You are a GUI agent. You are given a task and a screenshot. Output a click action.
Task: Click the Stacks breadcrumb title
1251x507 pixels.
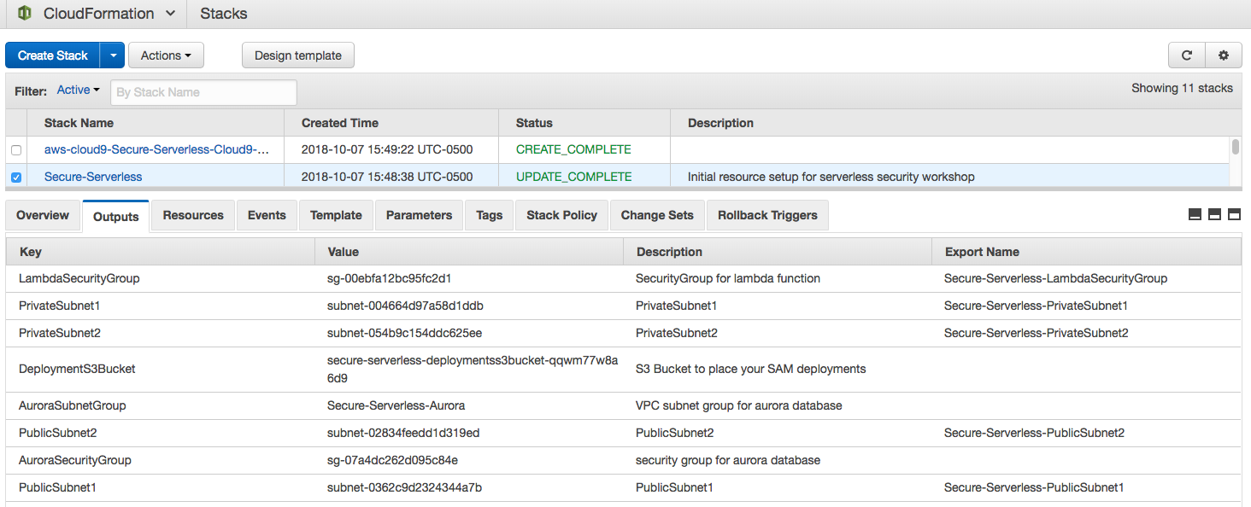pyautogui.click(x=224, y=14)
